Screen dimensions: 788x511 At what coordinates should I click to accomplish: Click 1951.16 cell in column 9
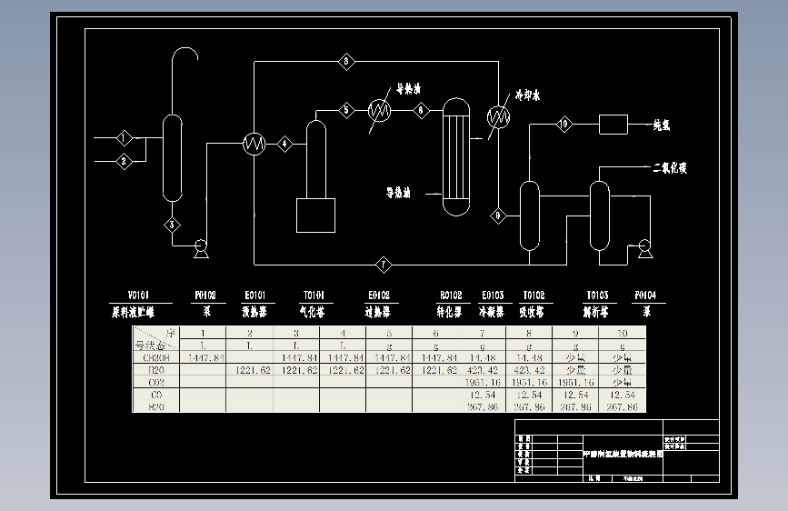pyautogui.click(x=576, y=382)
